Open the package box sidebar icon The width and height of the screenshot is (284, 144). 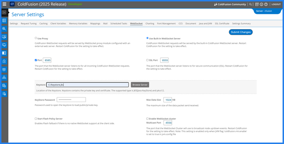pos(4,70)
